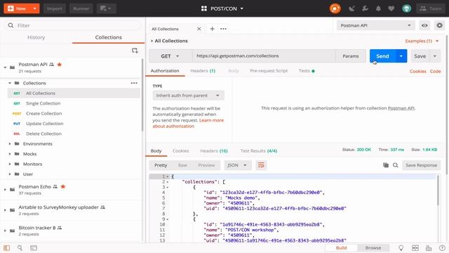The height and width of the screenshot is (253, 449).
Task: Expand the Monitors folder
Action: (10, 164)
